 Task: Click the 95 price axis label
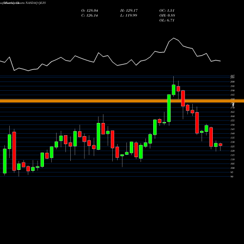tap(232, 172)
